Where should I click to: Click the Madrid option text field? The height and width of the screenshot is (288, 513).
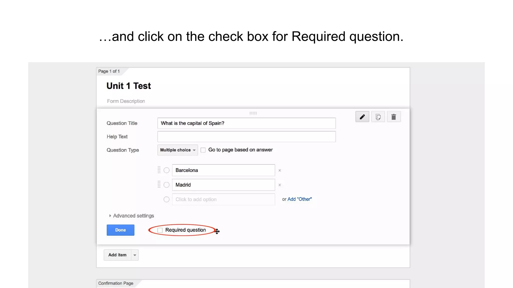pos(223,185)
